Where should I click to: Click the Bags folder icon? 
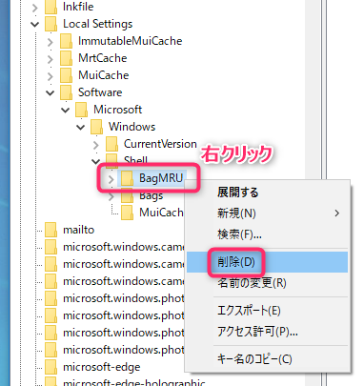tap(127, 195)
